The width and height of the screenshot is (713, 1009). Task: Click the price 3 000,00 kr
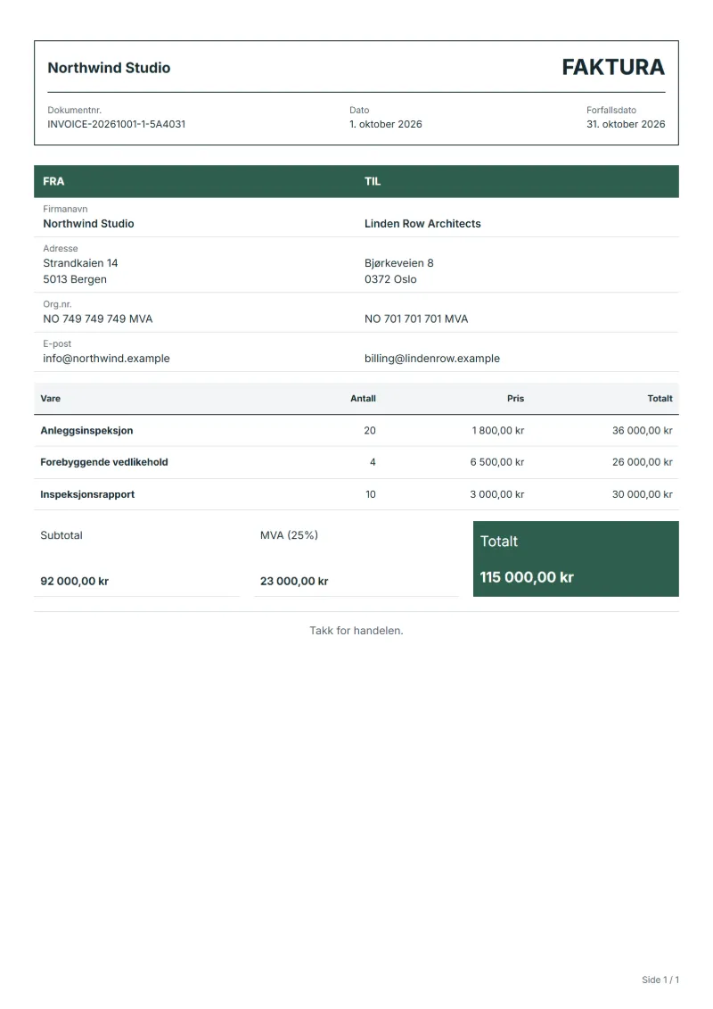point(497,494)
